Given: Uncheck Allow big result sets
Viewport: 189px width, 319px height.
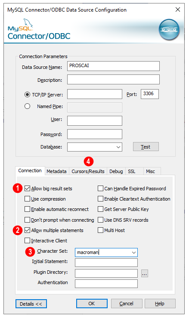Looking at the screenshot, I should (x=27, y=189).
